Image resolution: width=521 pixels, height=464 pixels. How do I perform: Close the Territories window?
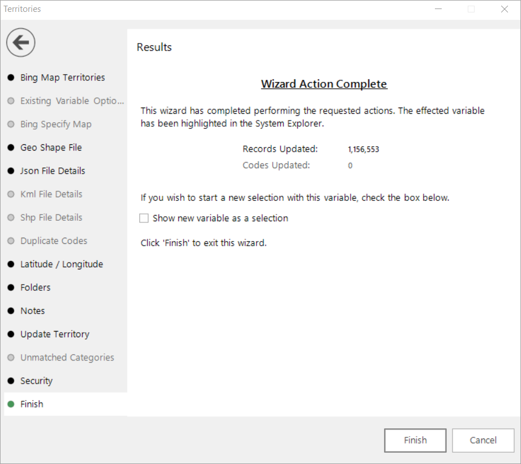pos(505,9)
